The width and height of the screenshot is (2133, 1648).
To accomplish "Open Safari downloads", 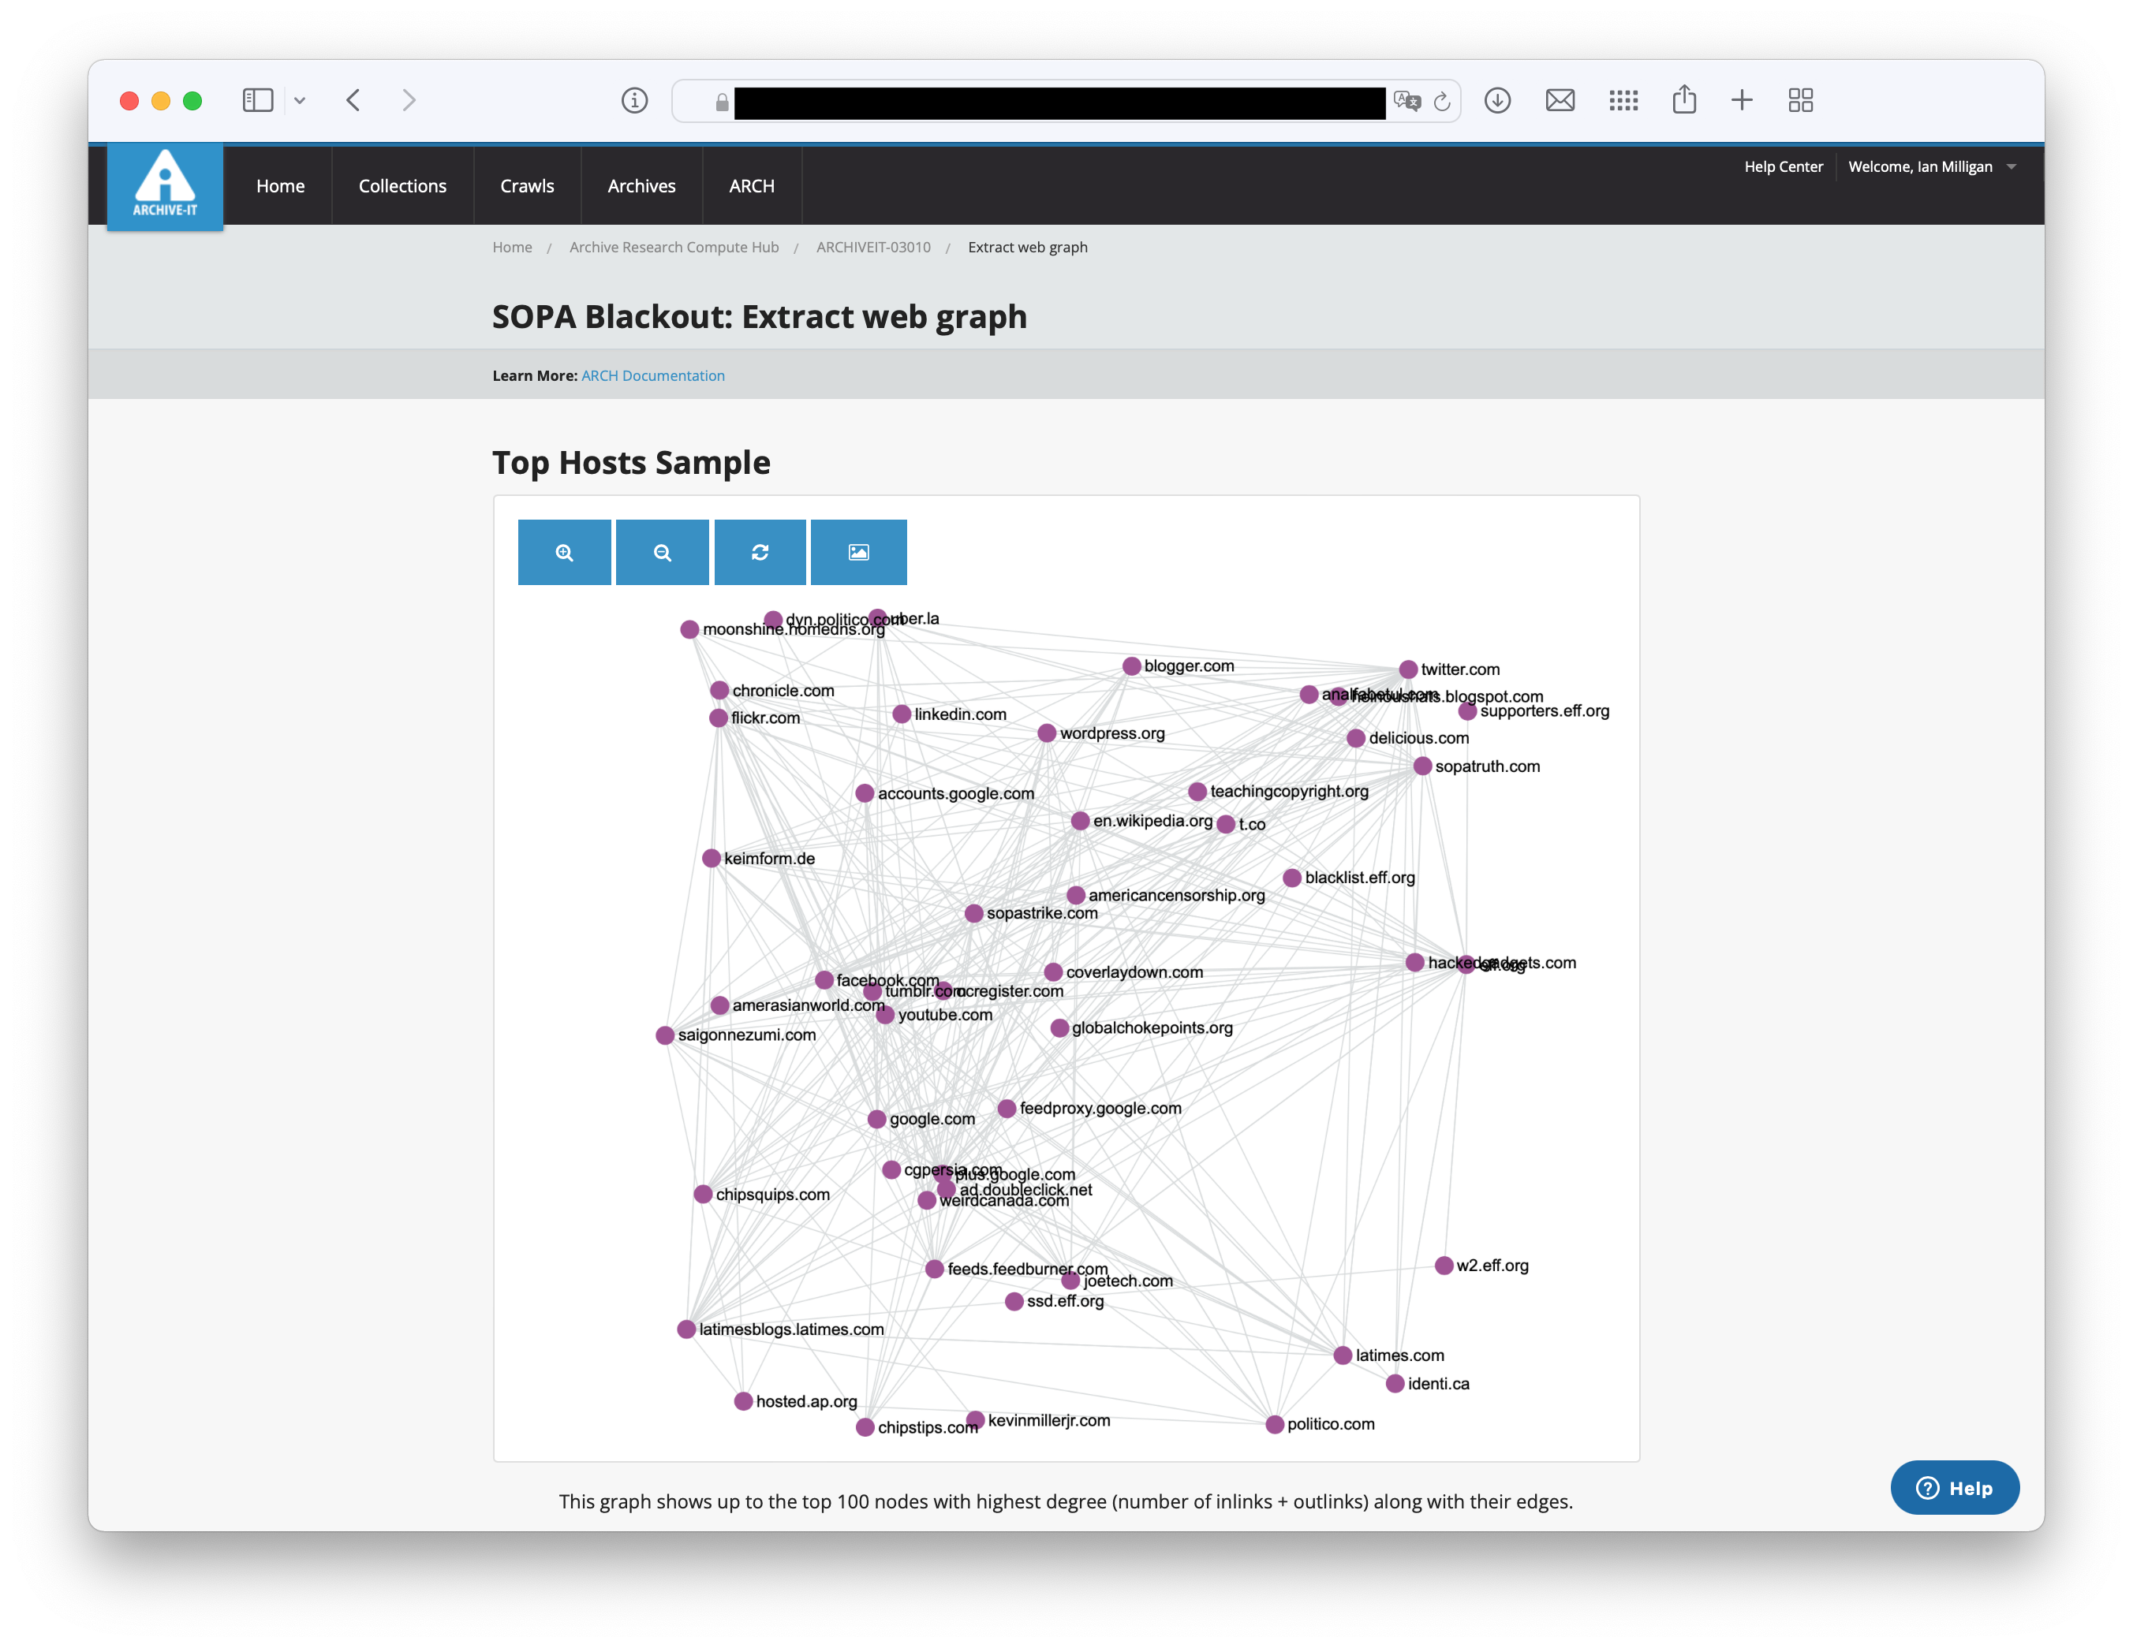I will coord(1497,101).
